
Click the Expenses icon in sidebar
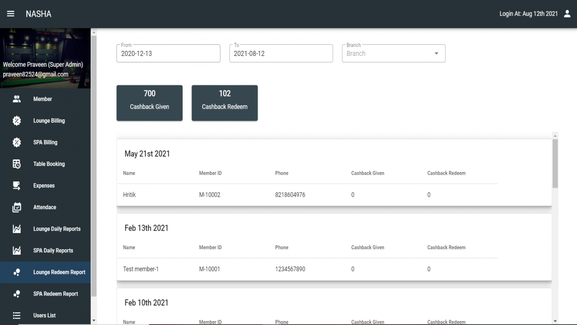pyautogui.click(x=17, y=186)
